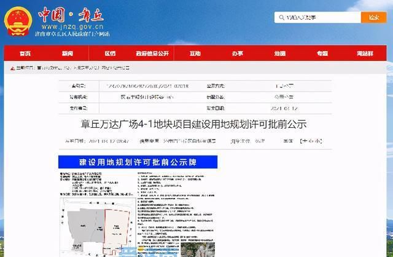
Task: Click the 2021-03-12 date cell in table
Action: [284, 108]
